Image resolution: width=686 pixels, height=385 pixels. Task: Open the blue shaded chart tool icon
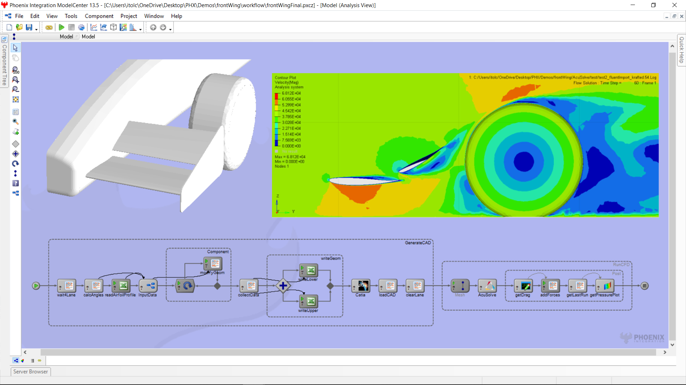pyautogui.click(x=104, y=27)
